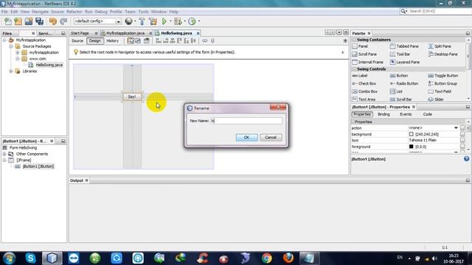Click OK in the Rename dialog
Screen dimensions: 472x265
[x=247, y=138]
